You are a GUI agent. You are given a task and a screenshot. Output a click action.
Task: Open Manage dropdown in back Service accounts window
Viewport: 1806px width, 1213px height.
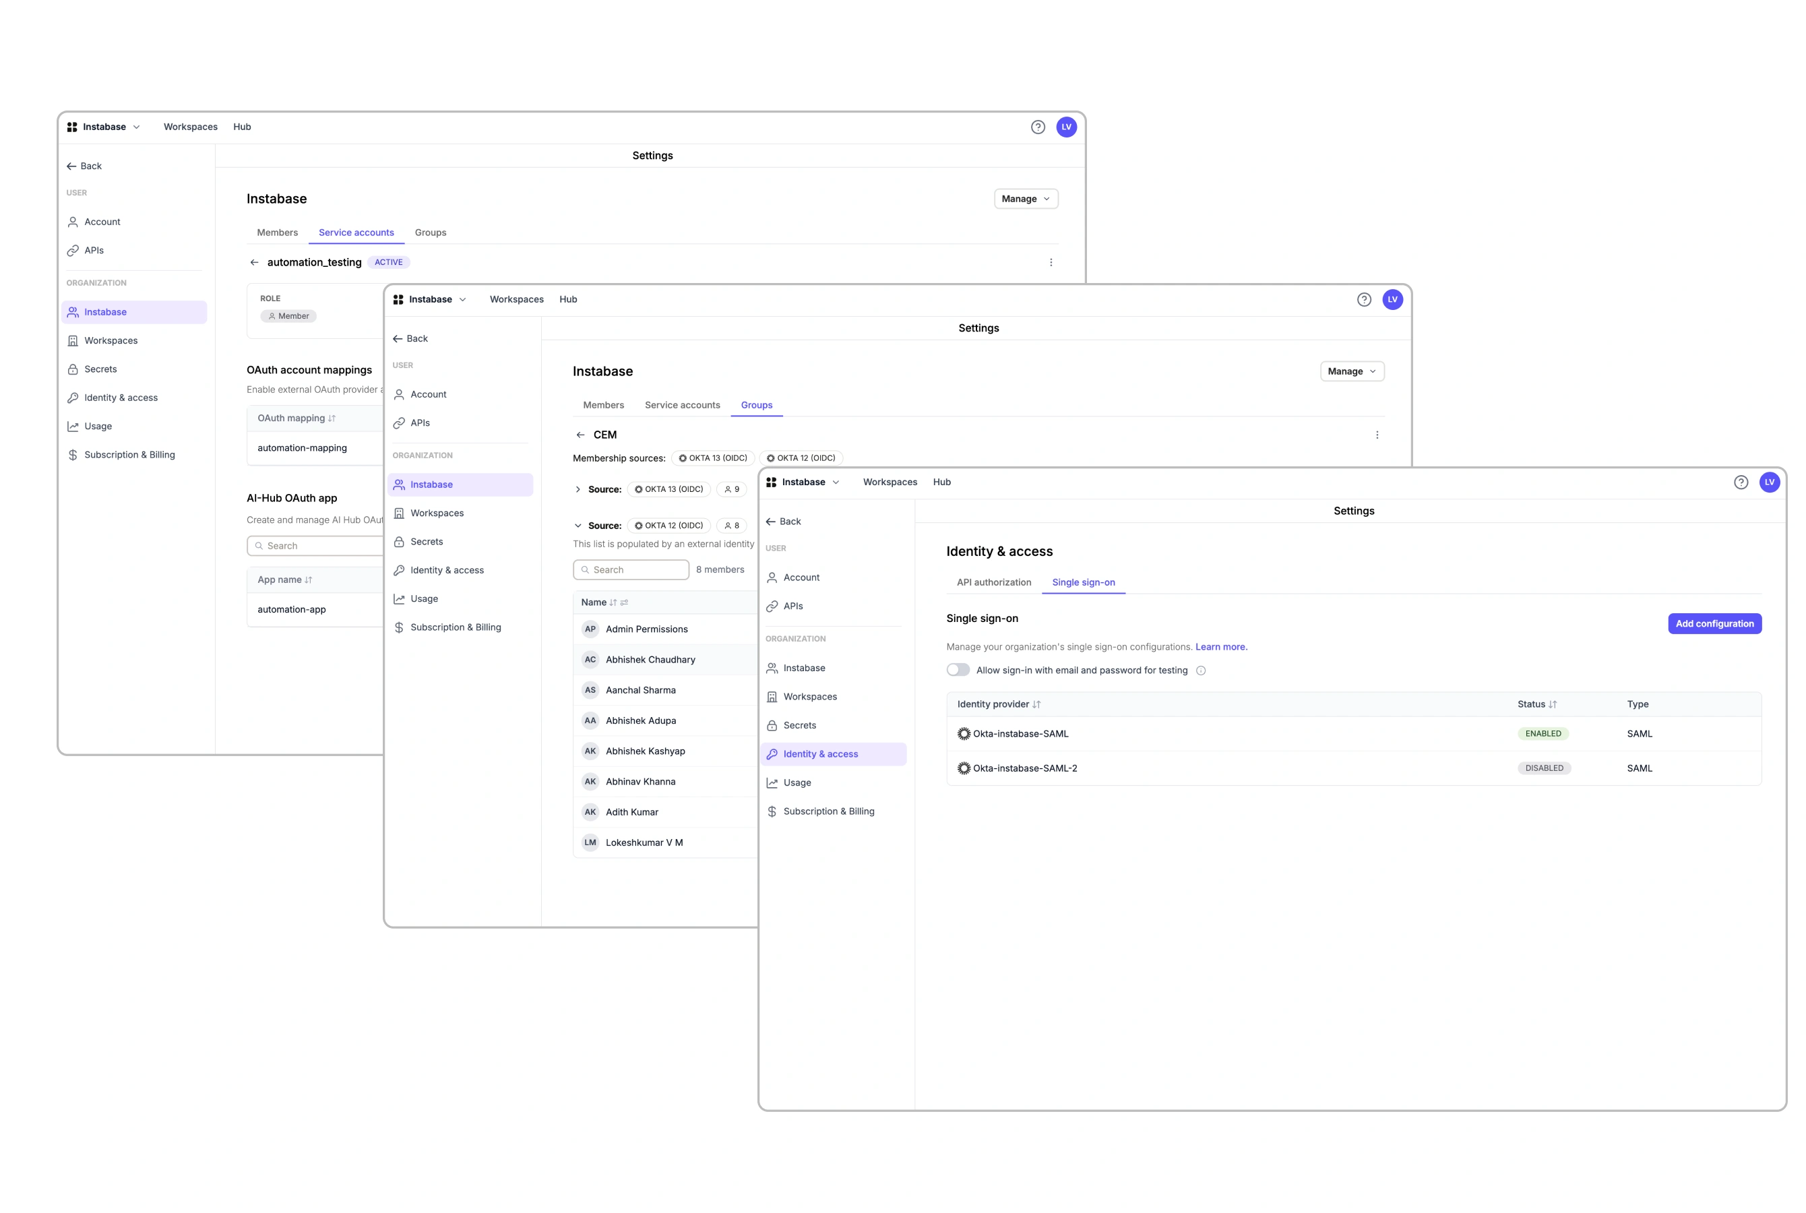tap(1025, 199)
